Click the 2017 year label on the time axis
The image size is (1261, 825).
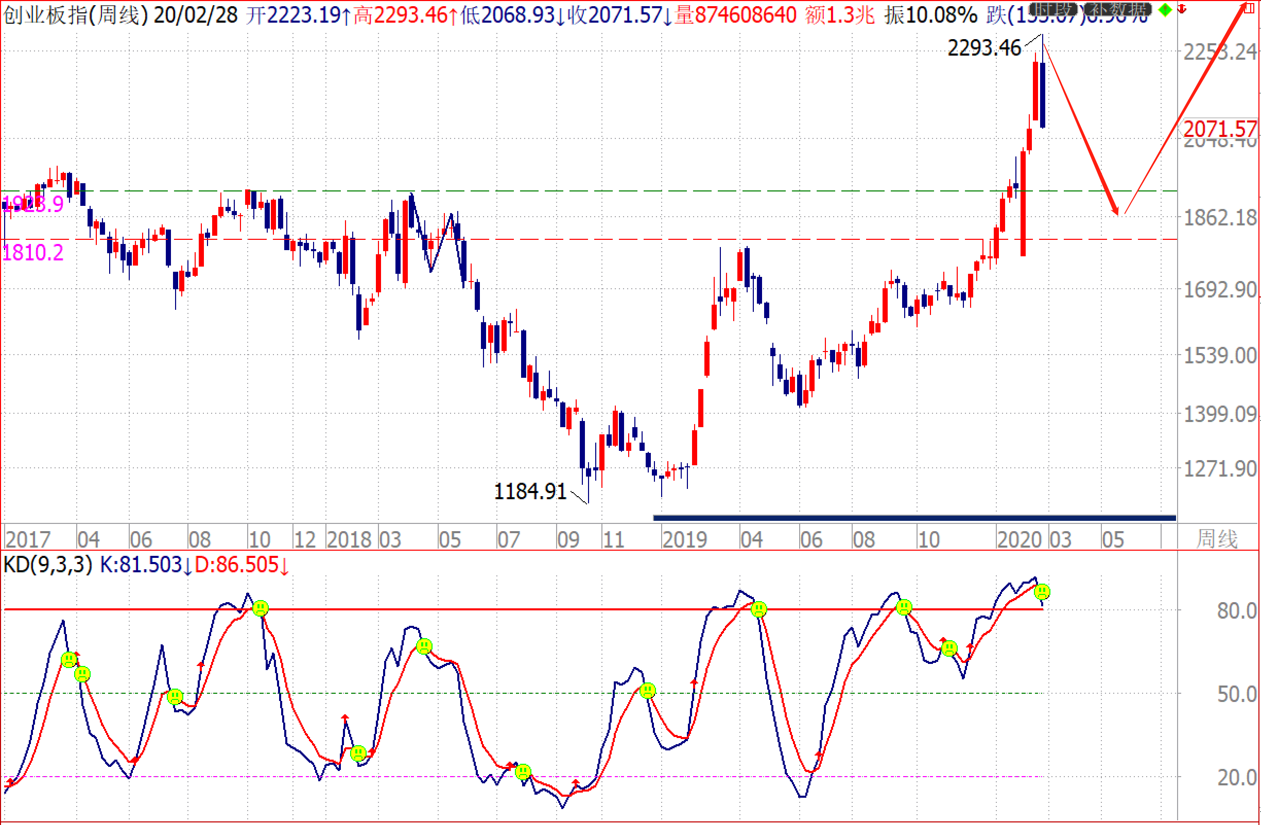(28, 539)
